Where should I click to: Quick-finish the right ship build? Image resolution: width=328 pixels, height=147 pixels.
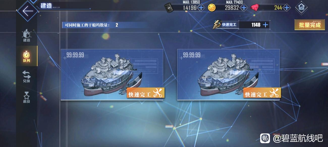tap(262, 93)
